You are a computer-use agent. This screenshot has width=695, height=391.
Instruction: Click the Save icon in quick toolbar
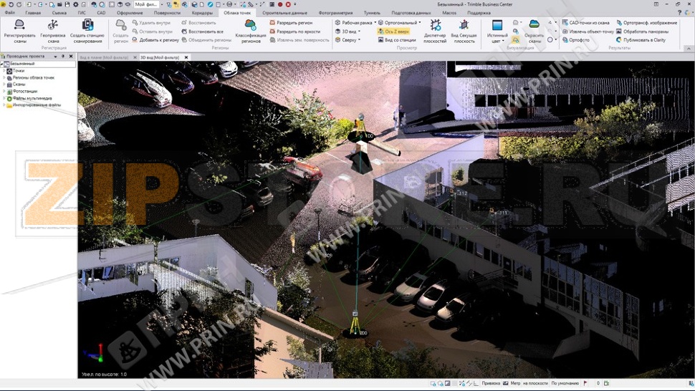coord(67,4)
